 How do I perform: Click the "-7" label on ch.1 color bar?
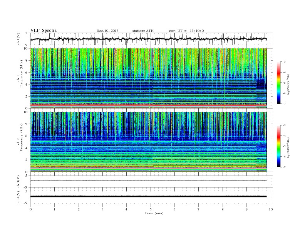(284, 104)
